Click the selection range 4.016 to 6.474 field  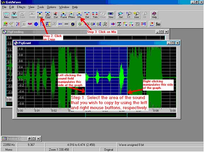81,145
